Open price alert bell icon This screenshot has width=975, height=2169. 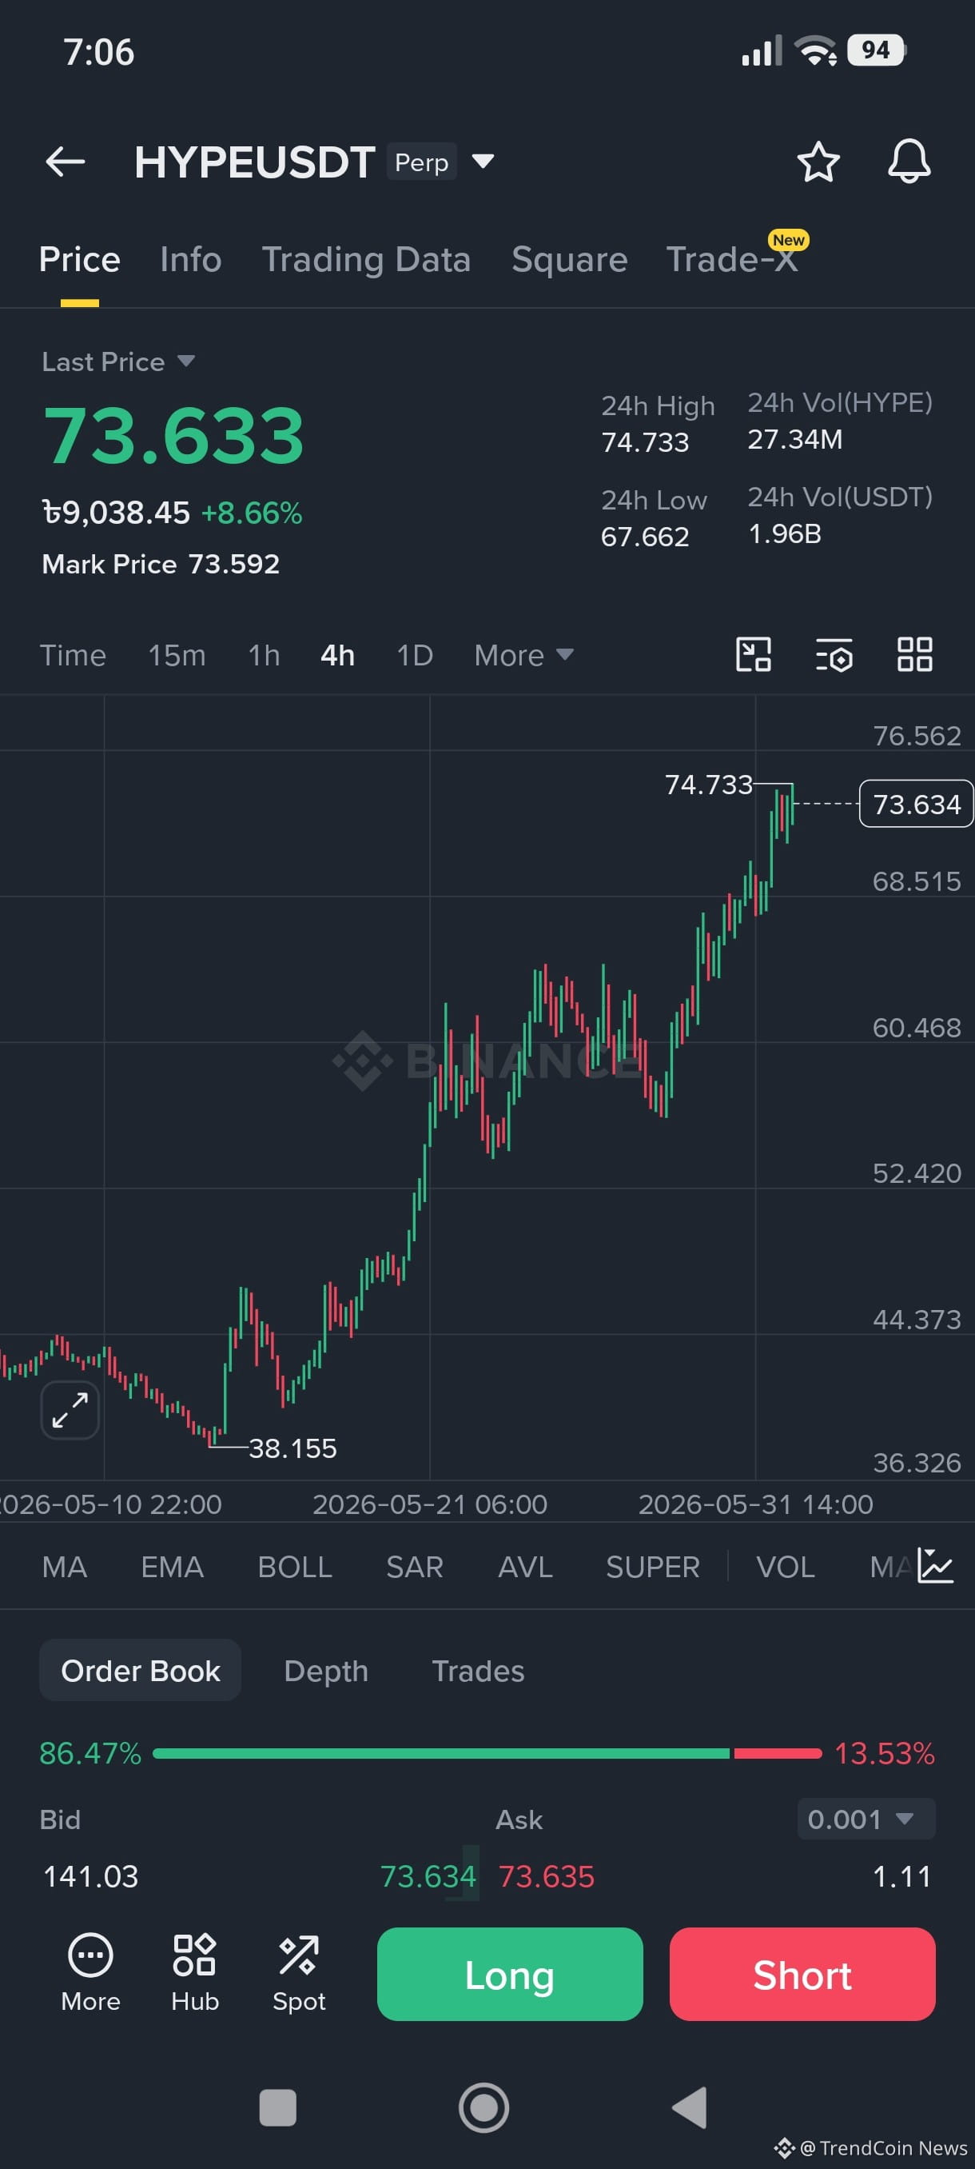click(909, 162)
